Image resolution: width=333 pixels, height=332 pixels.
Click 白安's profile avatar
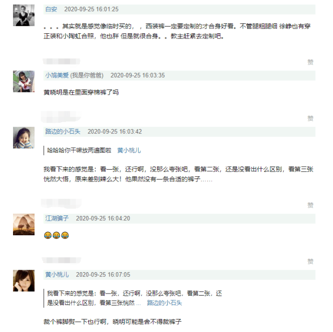point(23,15)
